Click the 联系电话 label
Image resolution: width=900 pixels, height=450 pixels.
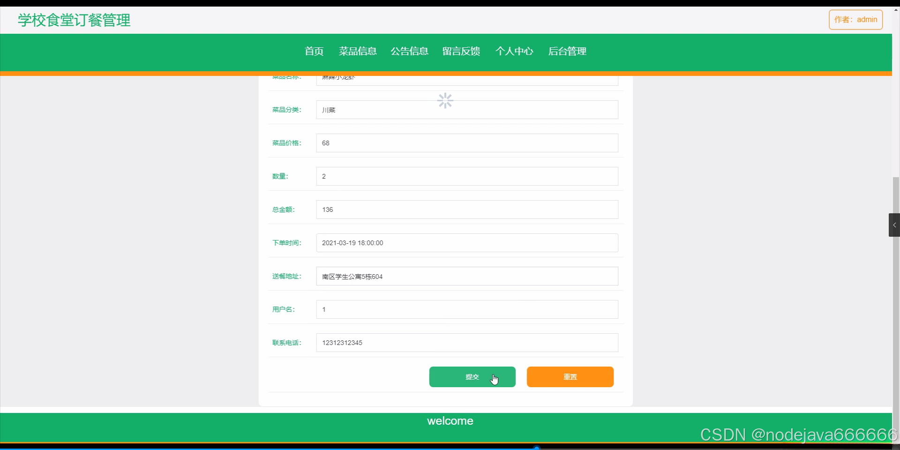tap(286, 343)
